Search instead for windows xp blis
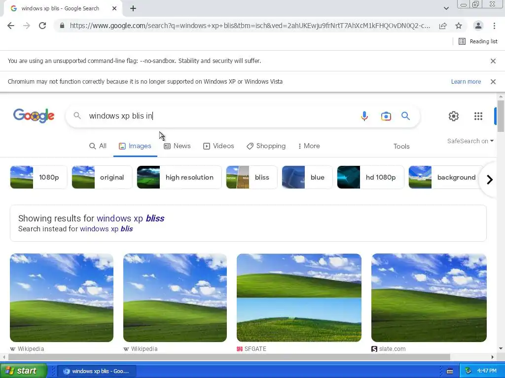Viewport: 505px width, 378px height. coord(107,229)
